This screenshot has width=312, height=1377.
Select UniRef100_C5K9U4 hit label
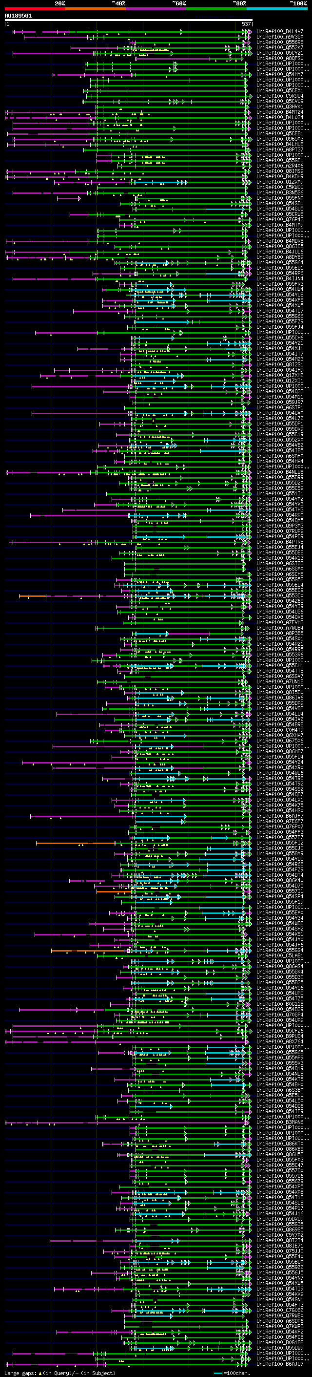click(280, 96)
